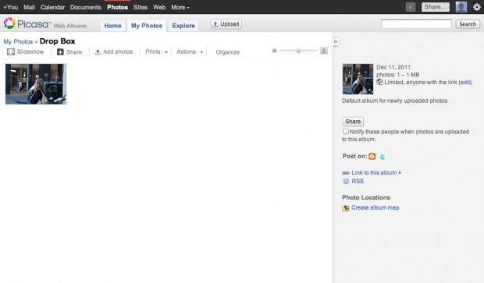Image resolution: width=484 pixels, height=283 pixels.
Task: Click the edit visibility link
Action: point(465,83)
